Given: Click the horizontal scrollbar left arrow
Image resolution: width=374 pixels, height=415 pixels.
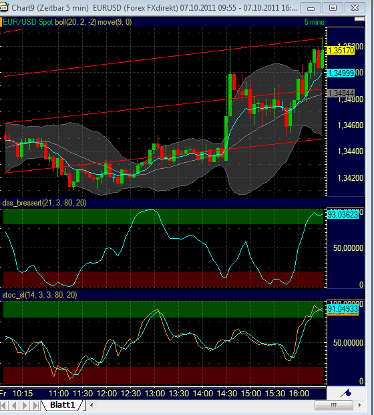Looking at the screenshot, I should (x=91, y=405).
